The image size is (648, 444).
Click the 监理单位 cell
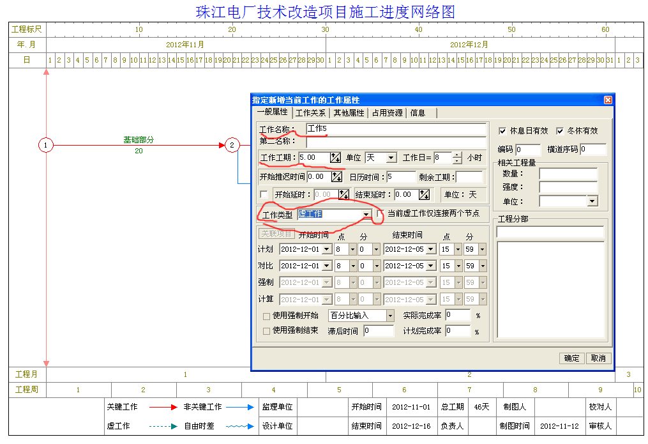pos(277,407)
